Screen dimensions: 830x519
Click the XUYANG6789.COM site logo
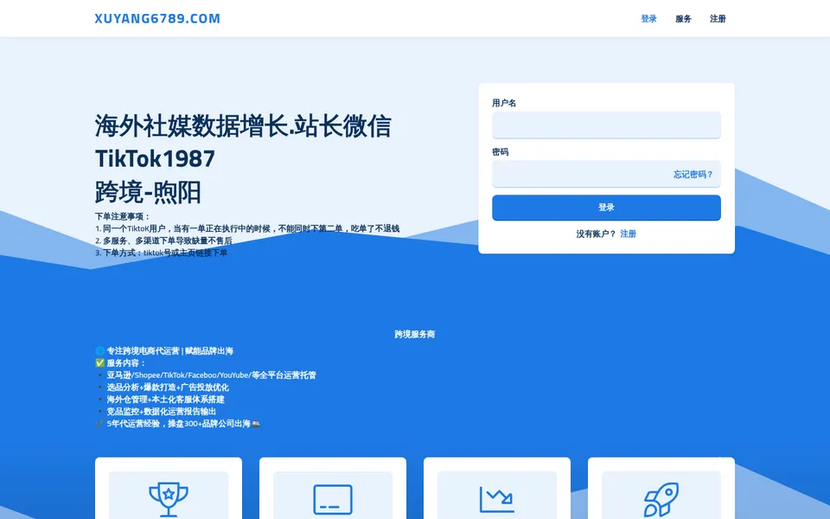[157, 18]
